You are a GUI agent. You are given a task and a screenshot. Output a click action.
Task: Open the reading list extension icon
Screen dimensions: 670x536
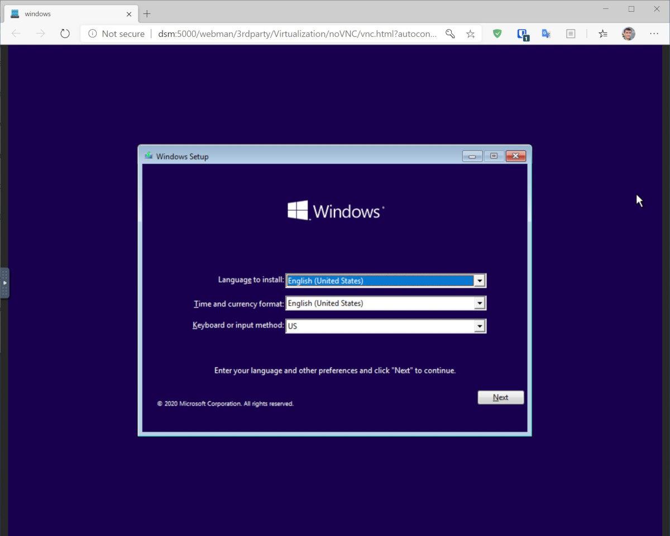coord(570,34)
